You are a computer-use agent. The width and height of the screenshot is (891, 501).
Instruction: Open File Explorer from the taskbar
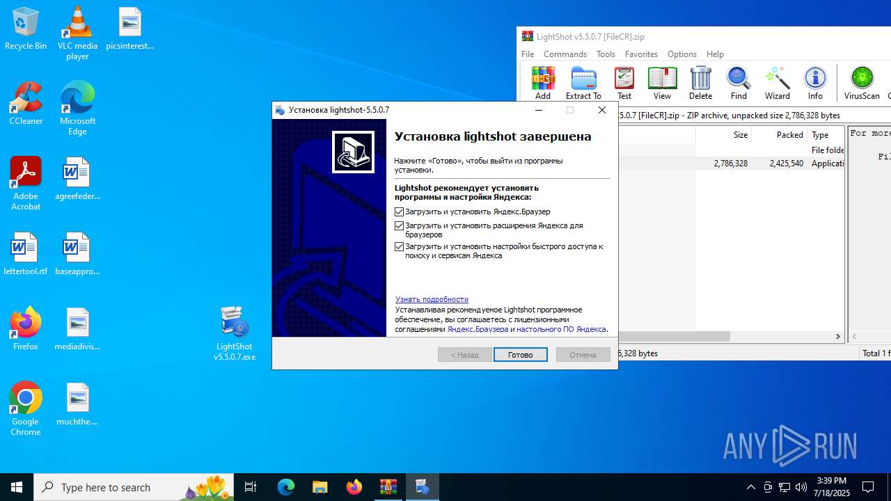coord(320,487)
